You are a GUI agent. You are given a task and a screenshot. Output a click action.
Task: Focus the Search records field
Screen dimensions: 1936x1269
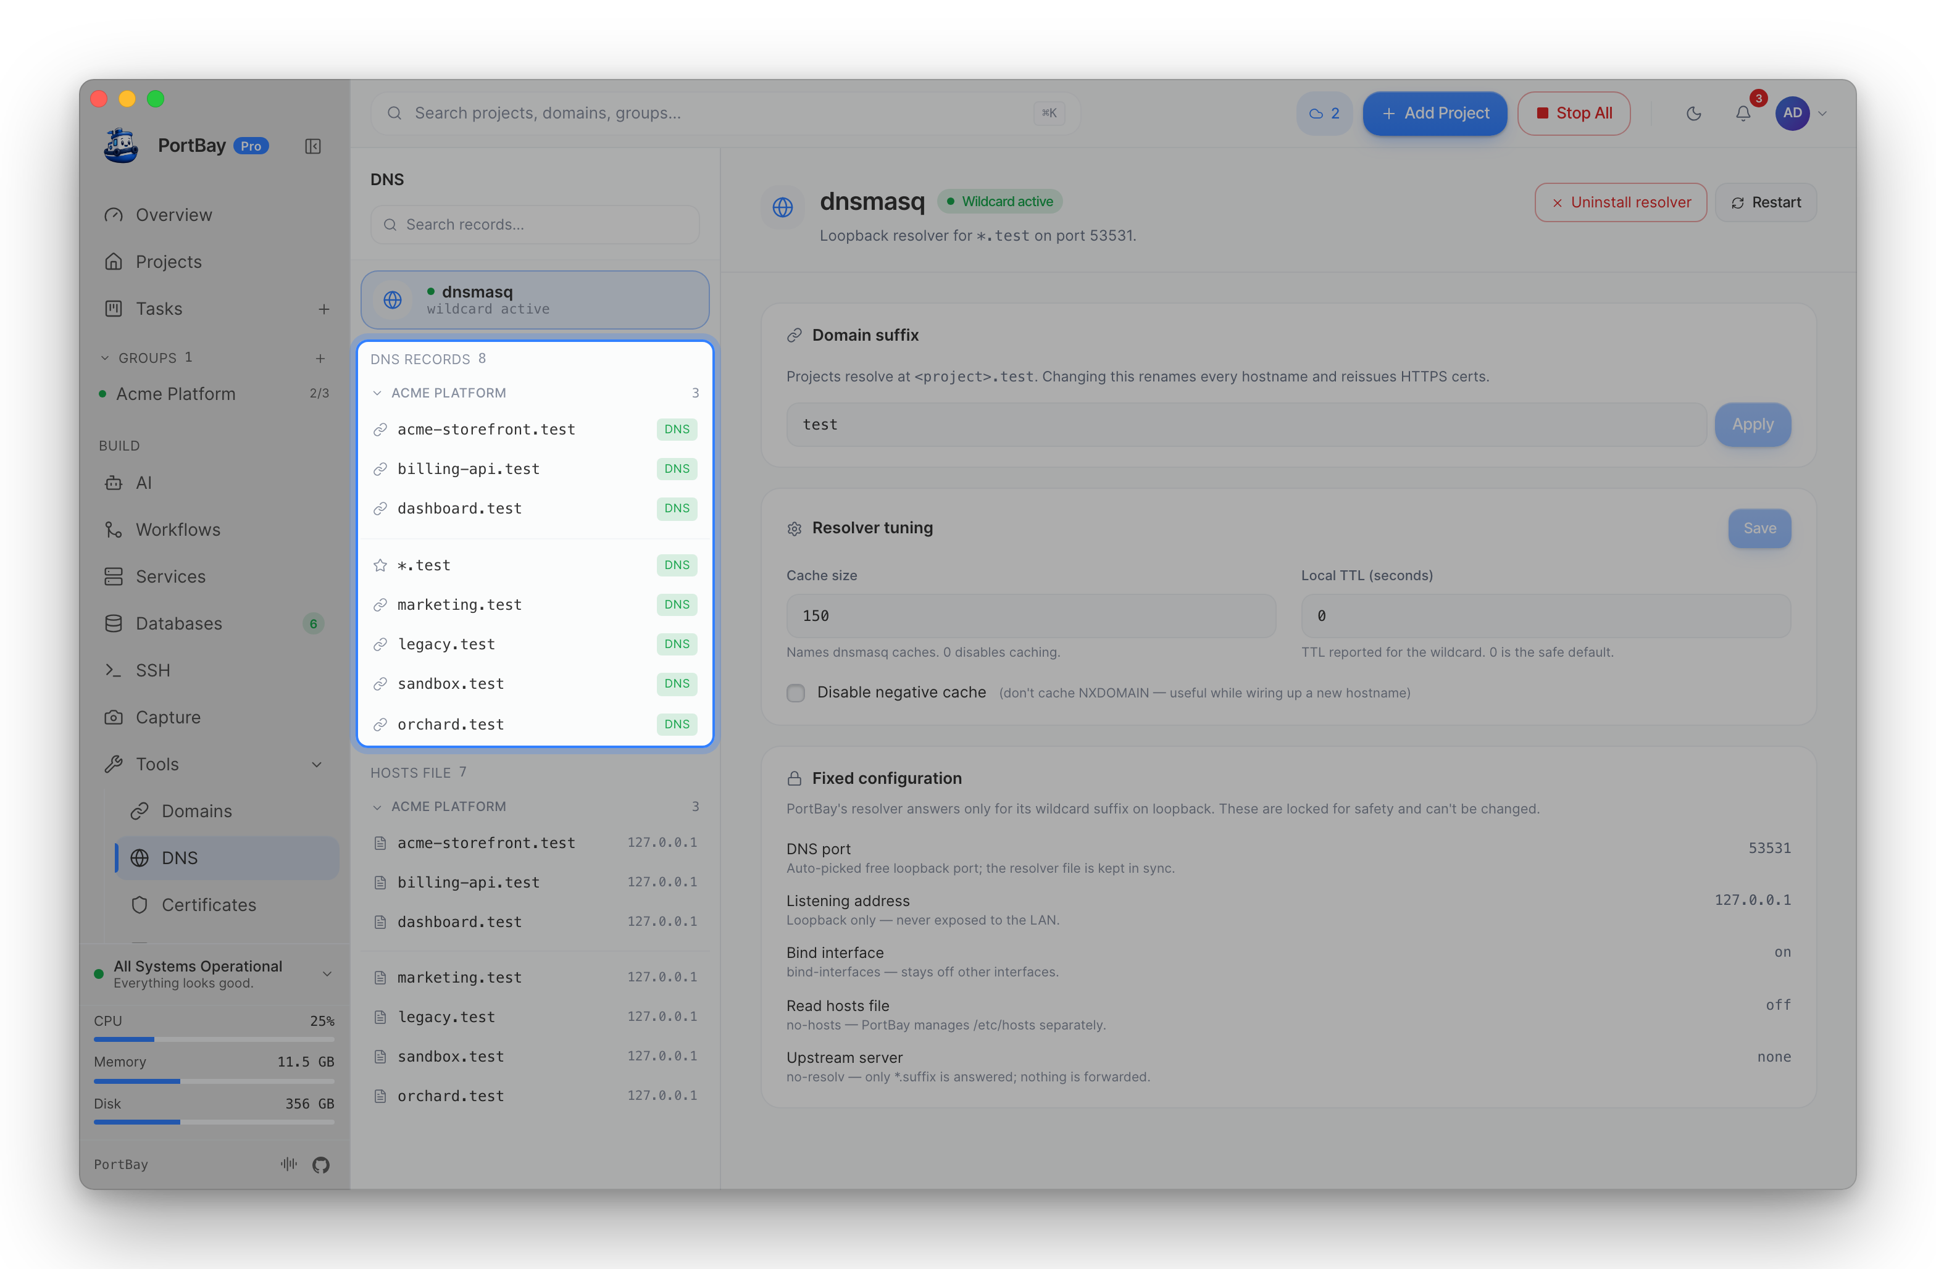click(x=535, y=225)
